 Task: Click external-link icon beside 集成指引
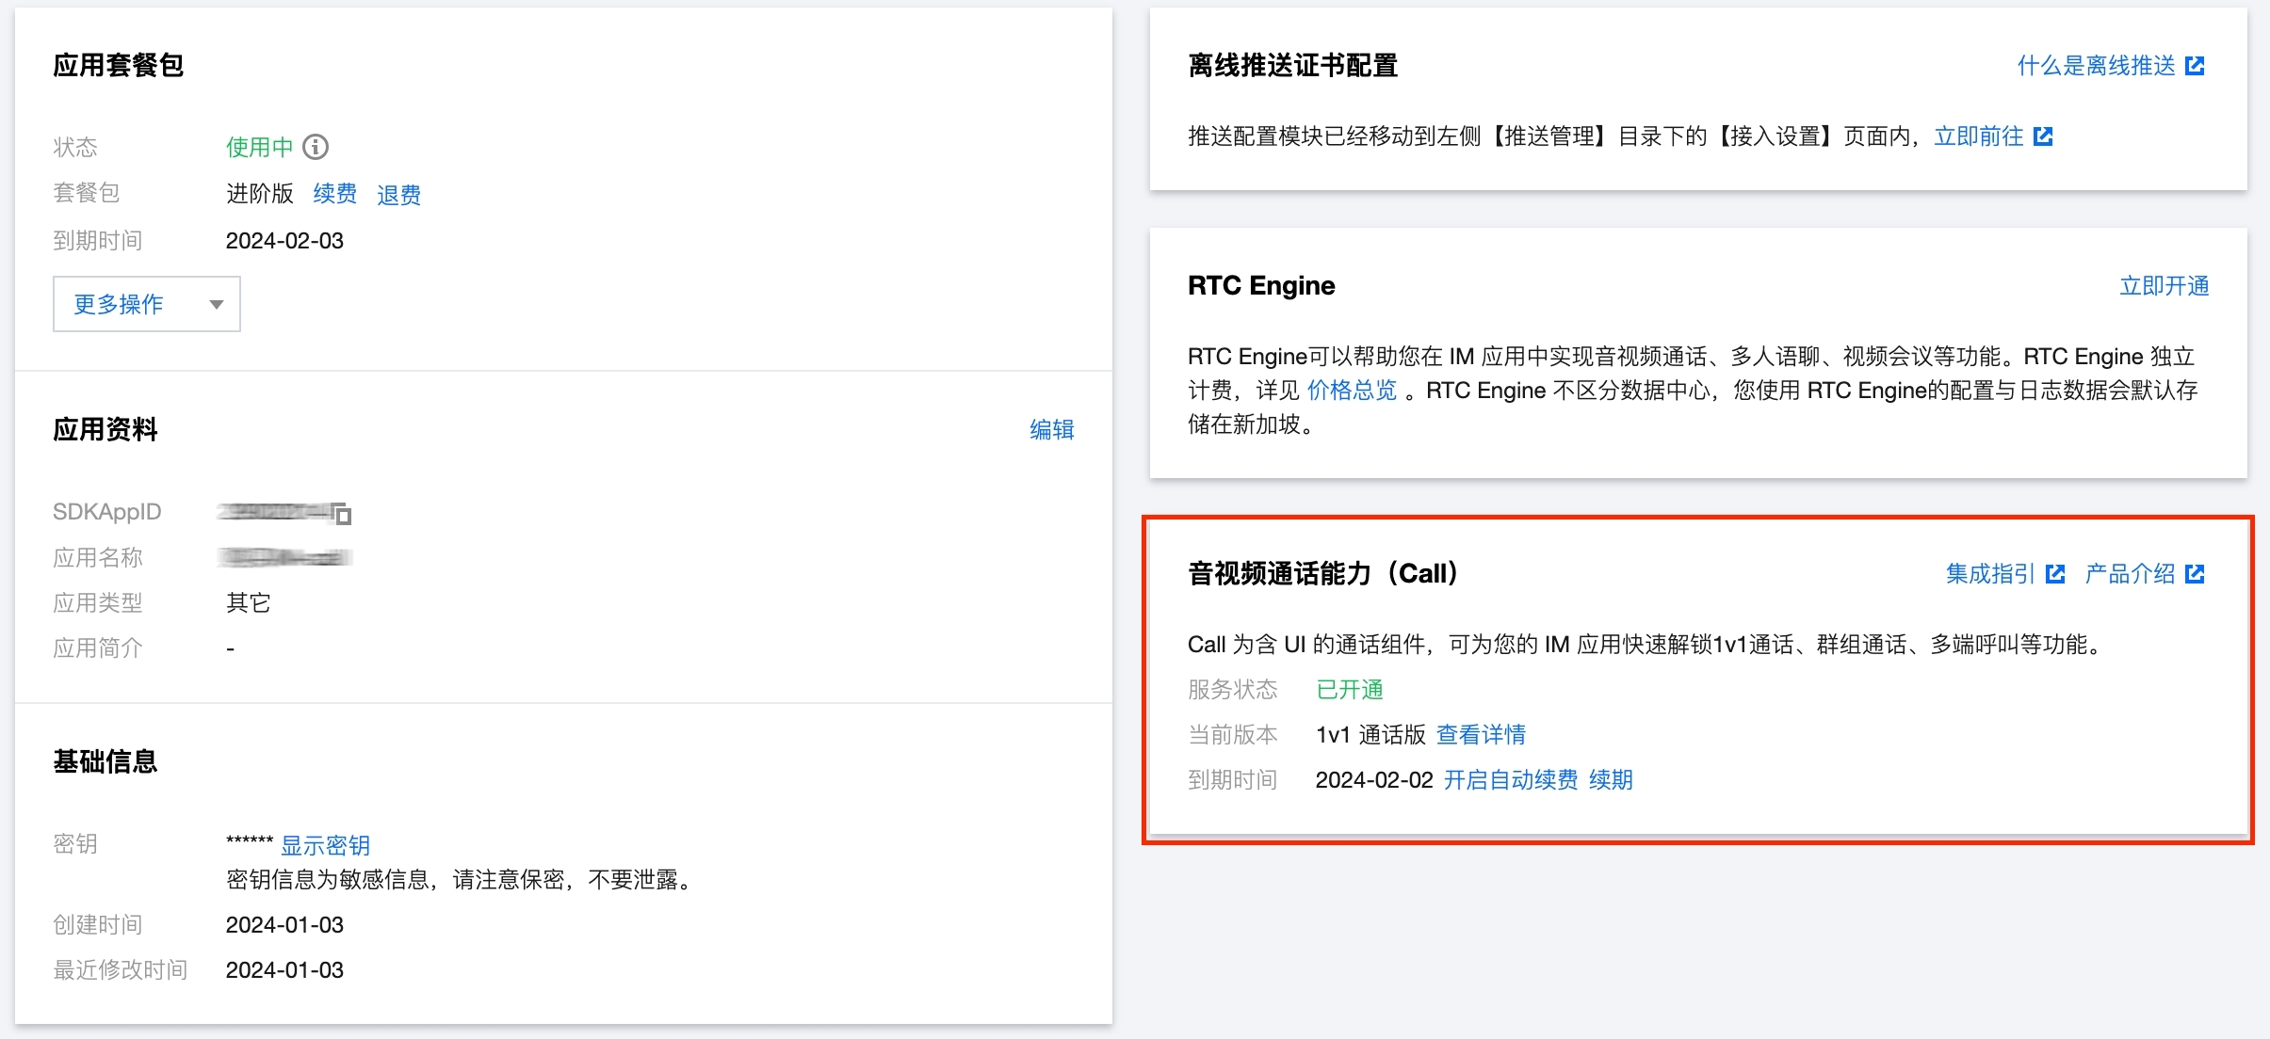click(x=2055, y=574)
